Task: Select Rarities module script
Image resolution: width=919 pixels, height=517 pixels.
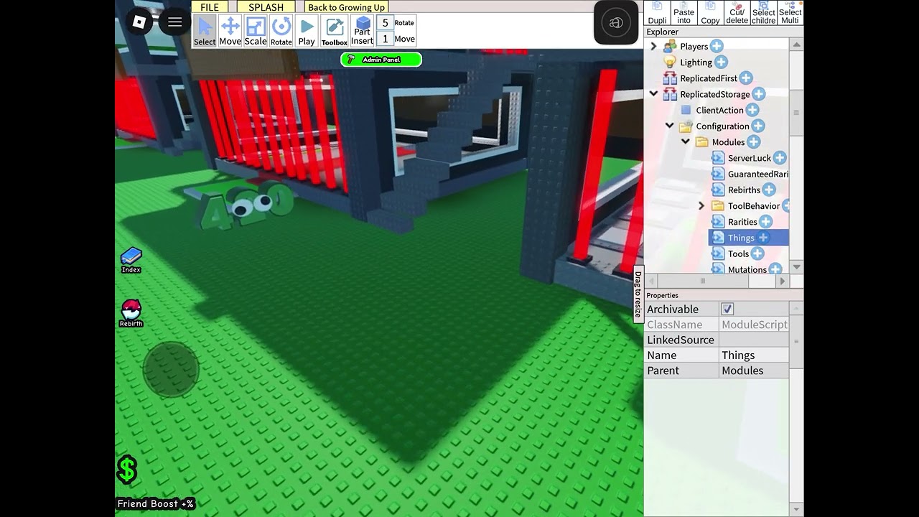Action: [742, 221]
